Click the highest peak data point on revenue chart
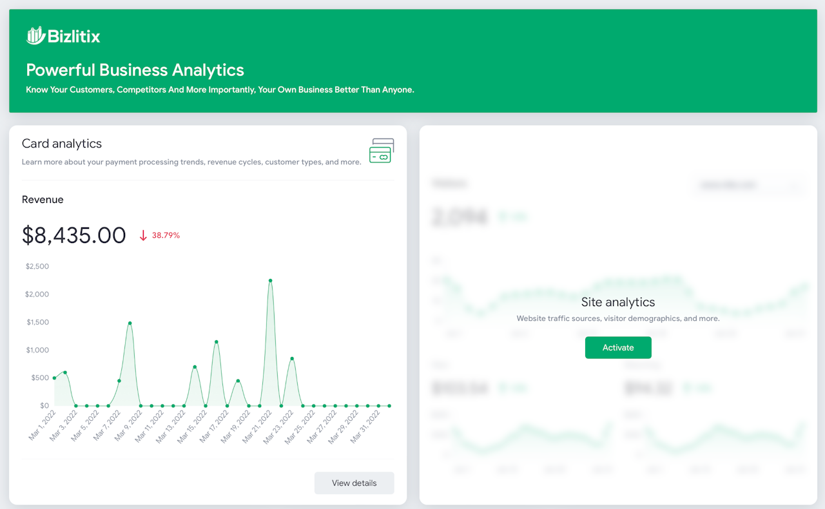825x509 pixels. pos(271,281)
